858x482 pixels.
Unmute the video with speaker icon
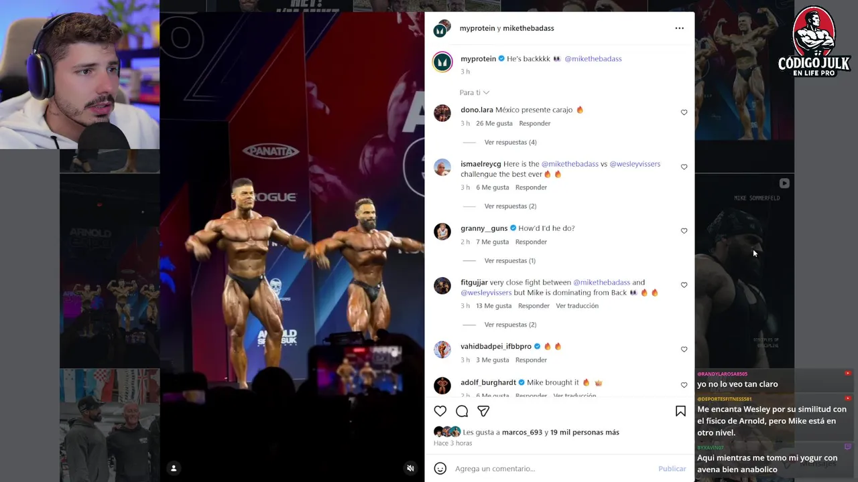[x=410, y=468]
